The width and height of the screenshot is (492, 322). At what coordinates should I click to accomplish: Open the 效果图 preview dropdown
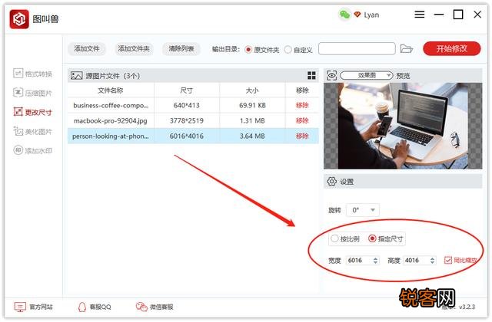pos(366,75)
